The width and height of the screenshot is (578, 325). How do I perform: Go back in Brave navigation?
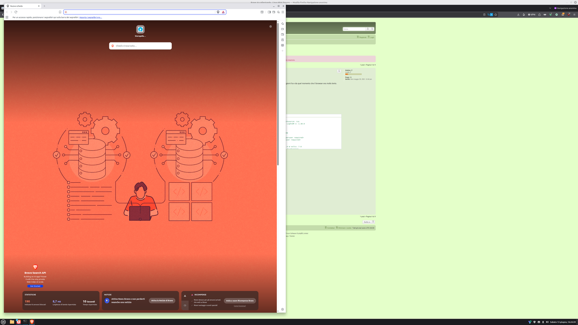click(x=7, y=12)
